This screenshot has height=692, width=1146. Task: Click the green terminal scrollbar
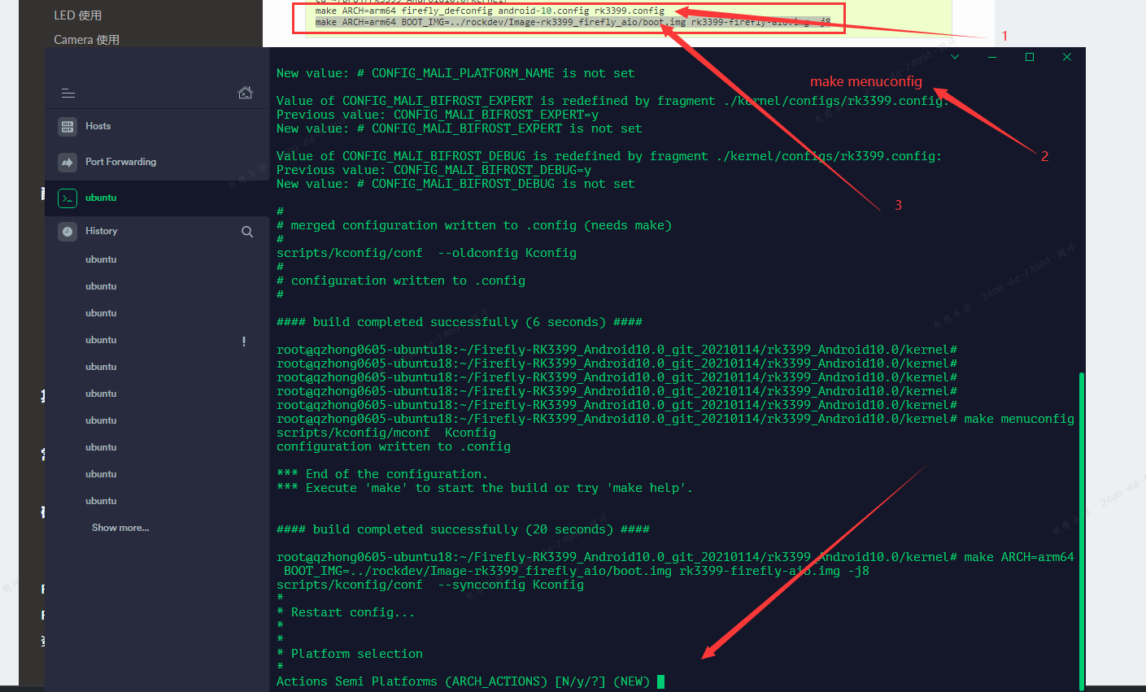pos(1081,532)
